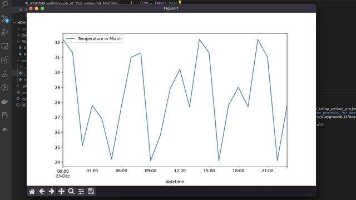Viewport: 356px width, 200px height.
Task: Click the blue on_projects_for_dev path in the terminal
Action: tap(336, 113)
